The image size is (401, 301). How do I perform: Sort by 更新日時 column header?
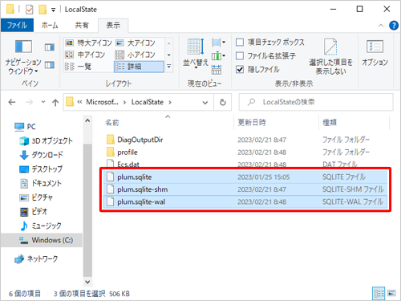[252, 123]
